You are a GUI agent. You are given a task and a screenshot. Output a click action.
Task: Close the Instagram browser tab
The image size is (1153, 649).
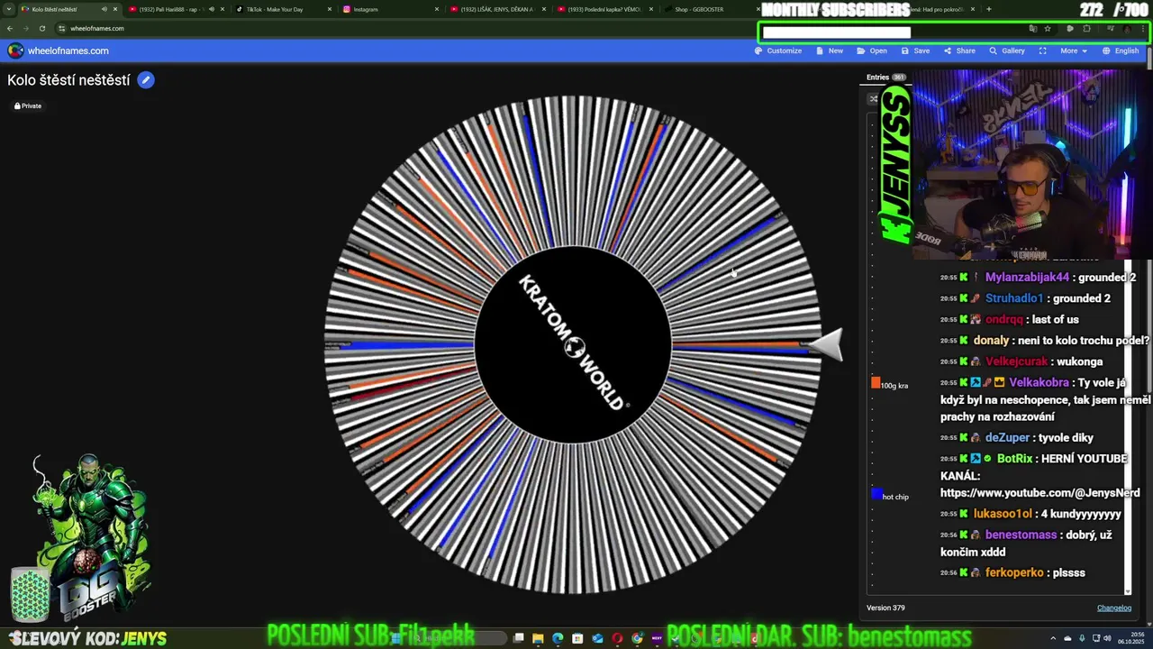[437, 9]
